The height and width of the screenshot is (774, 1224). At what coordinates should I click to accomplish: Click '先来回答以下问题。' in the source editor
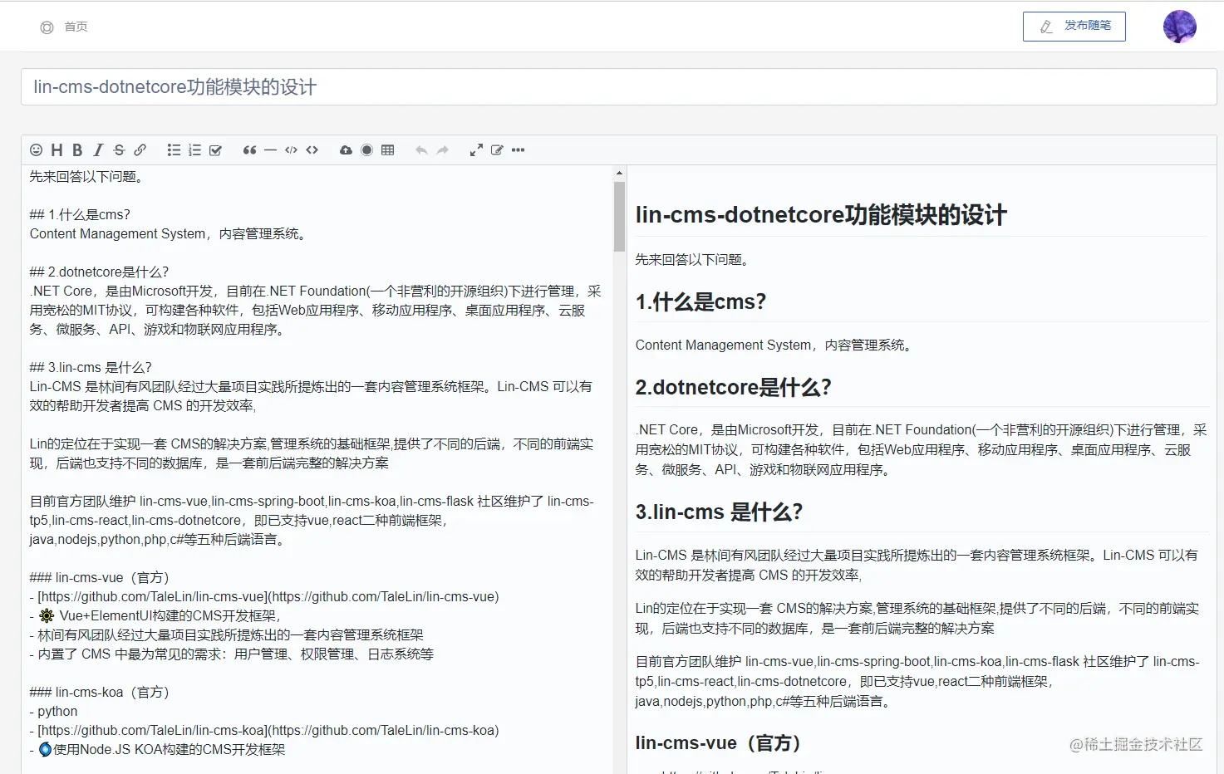[87, 177]
